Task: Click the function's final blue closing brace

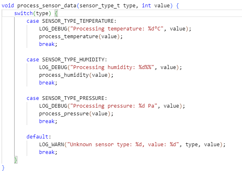Action: tap(3, 168)
